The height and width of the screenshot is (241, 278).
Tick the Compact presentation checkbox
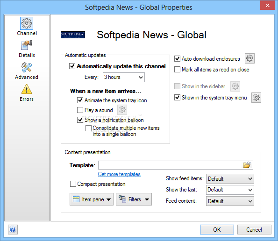[x=73, y=184]
